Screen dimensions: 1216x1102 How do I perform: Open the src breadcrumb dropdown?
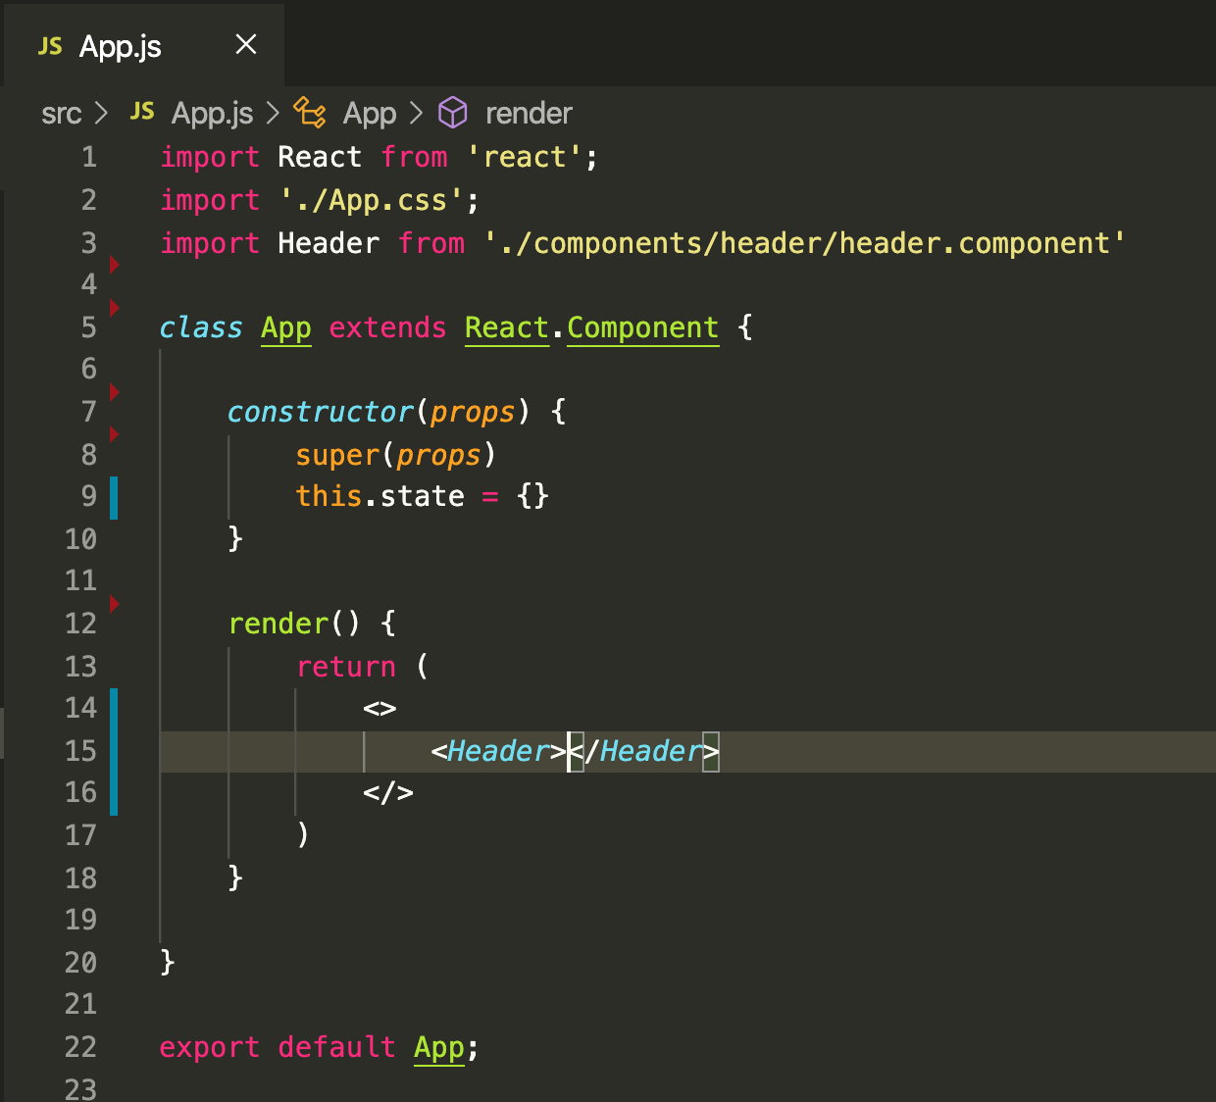click(x=61, y=112)
